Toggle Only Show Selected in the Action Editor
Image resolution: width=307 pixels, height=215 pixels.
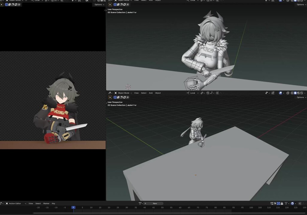[x=275, y=203]
